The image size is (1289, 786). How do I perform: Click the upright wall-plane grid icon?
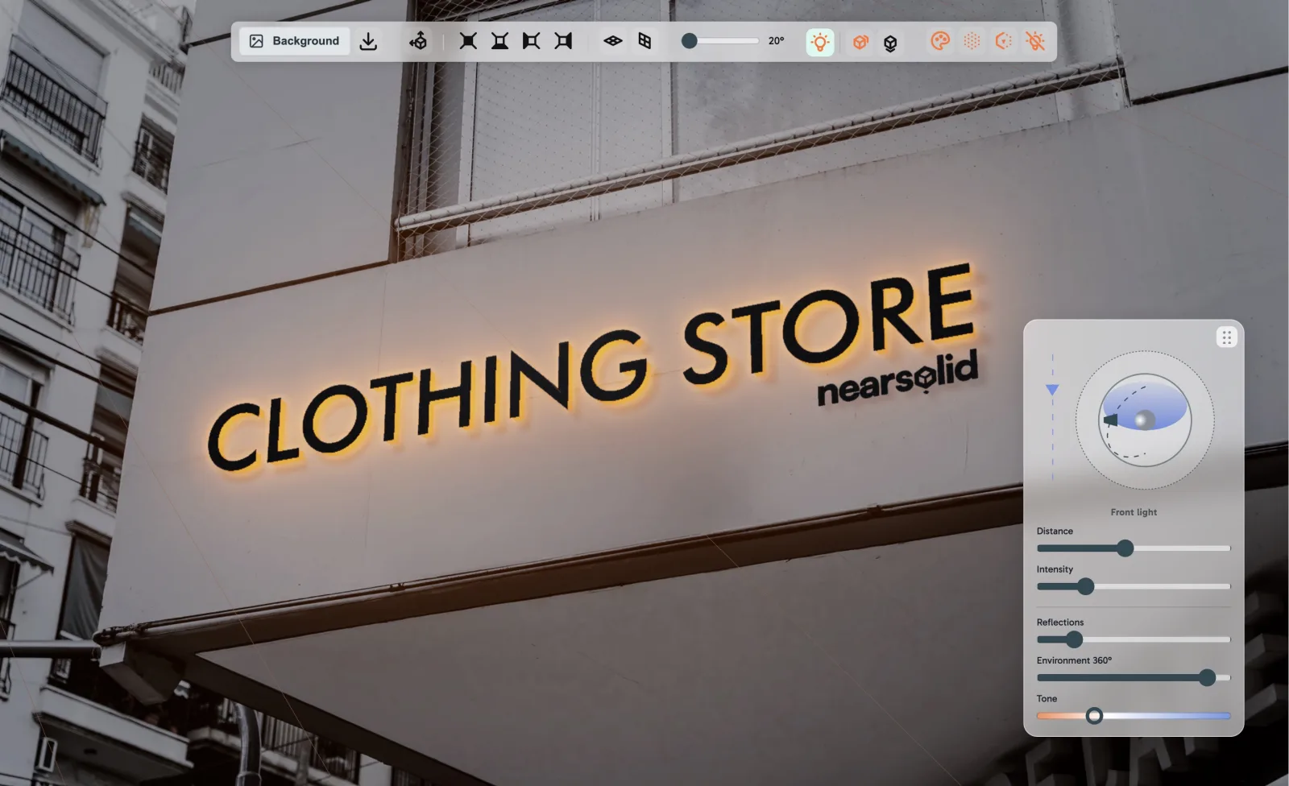coord(644,41)
